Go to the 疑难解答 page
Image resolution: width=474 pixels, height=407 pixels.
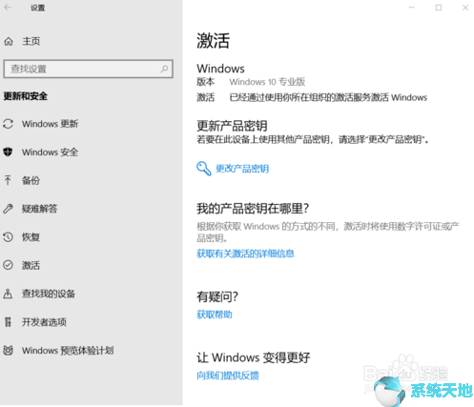(x=40, y=209)
